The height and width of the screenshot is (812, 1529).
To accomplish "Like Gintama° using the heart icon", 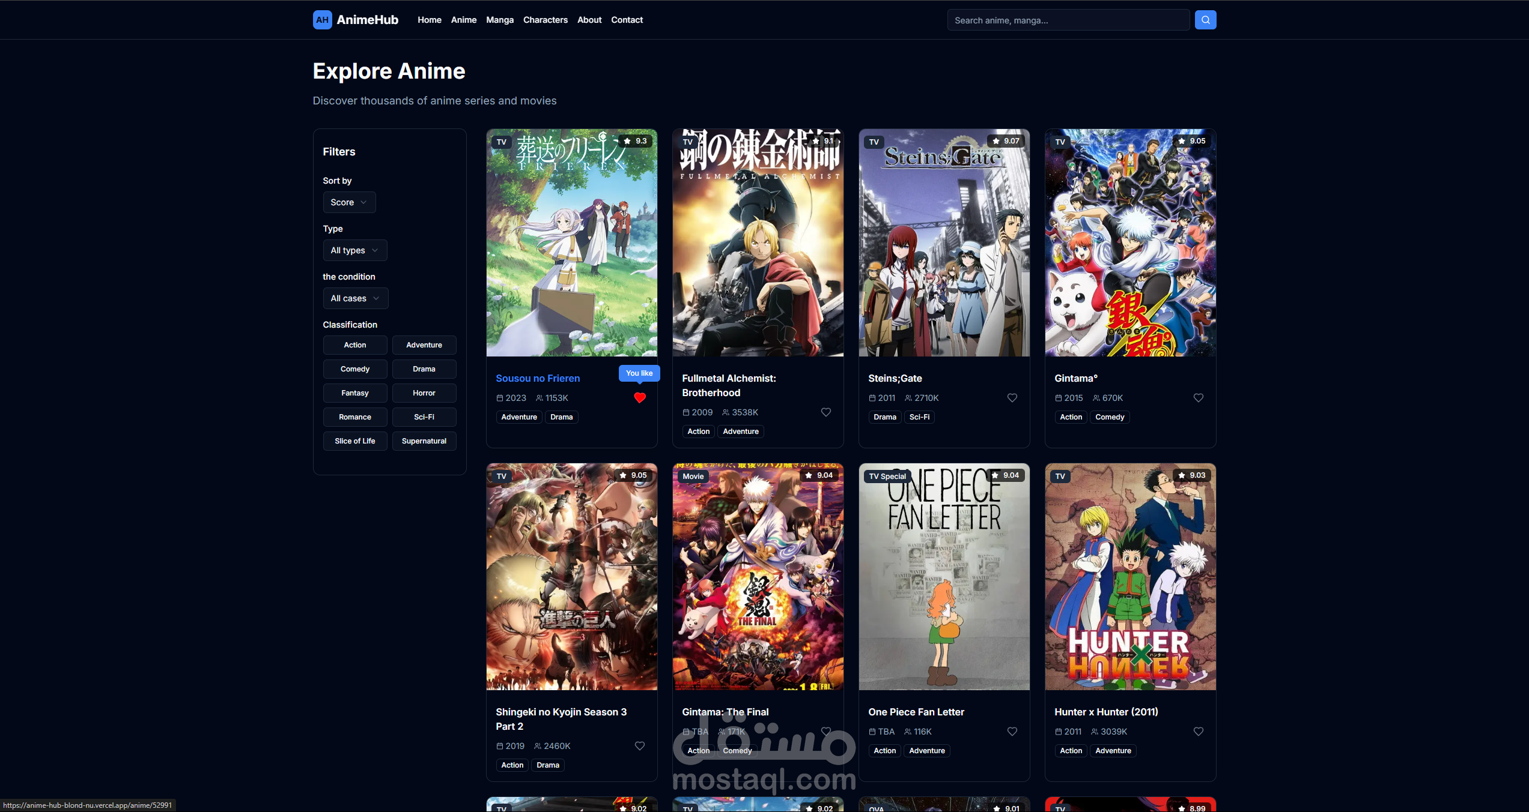I will 1199,398.
